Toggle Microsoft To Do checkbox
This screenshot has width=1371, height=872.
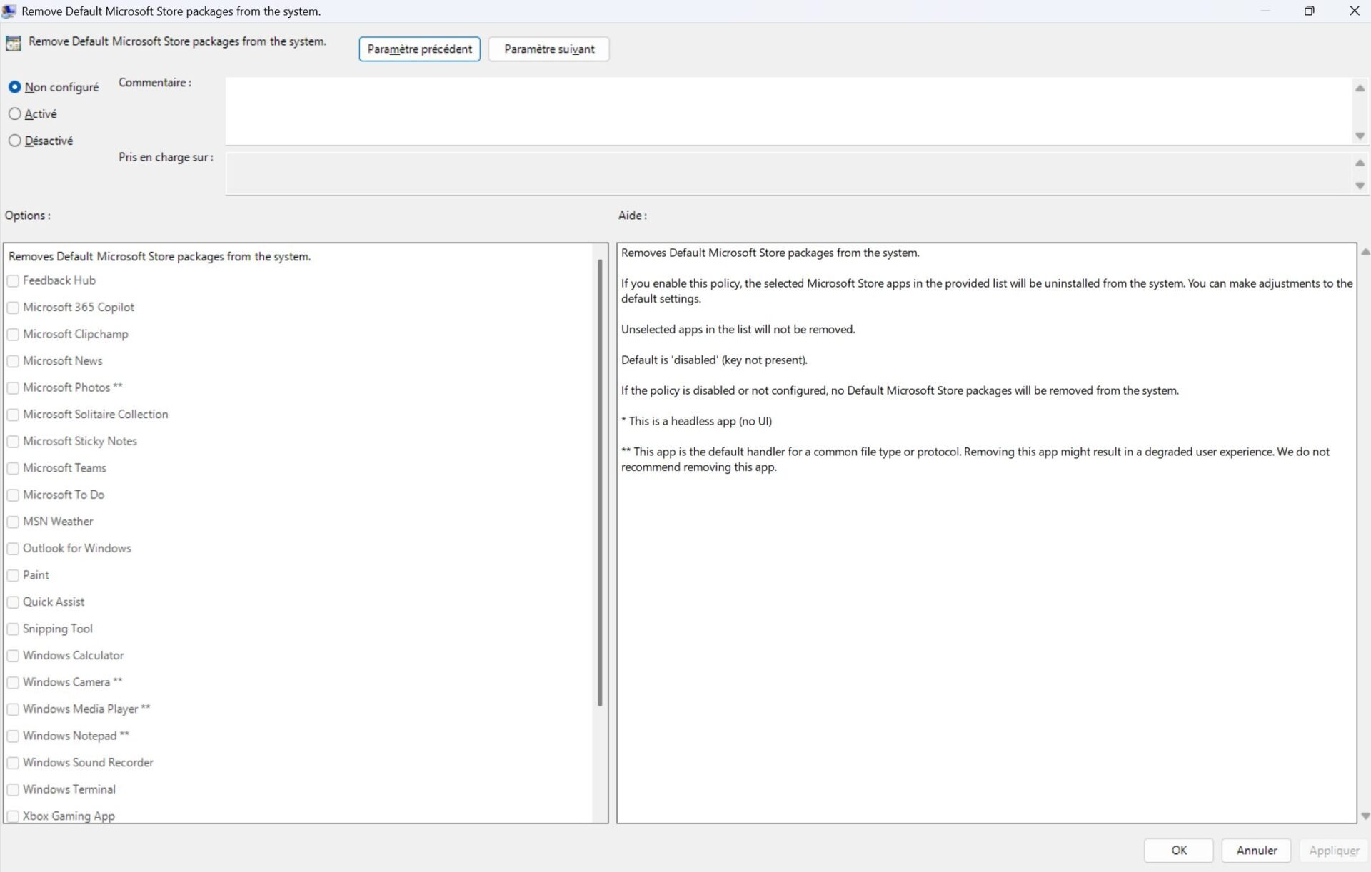(x=13, y=495)
